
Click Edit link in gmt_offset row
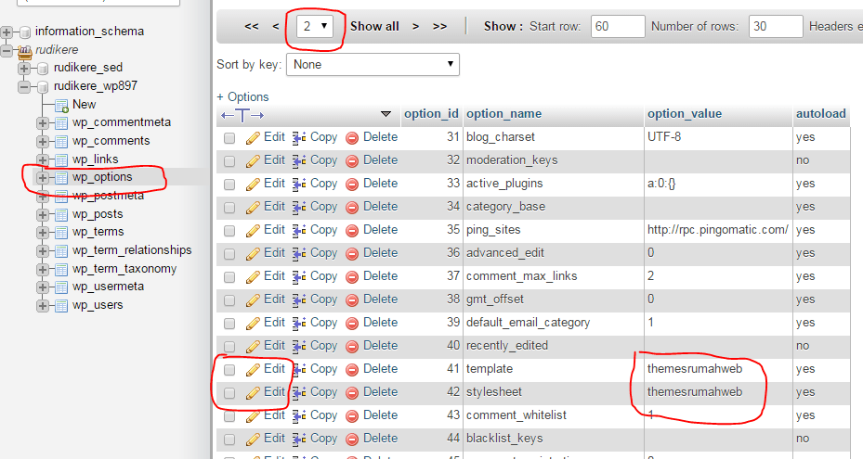click(274, 300)
